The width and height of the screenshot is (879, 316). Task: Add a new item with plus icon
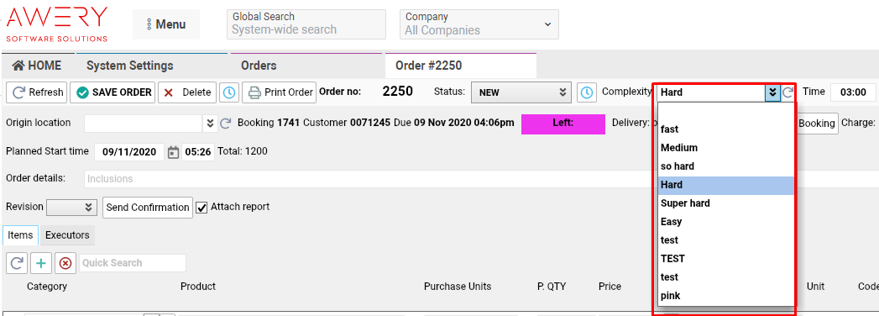(x=41, y=263)
